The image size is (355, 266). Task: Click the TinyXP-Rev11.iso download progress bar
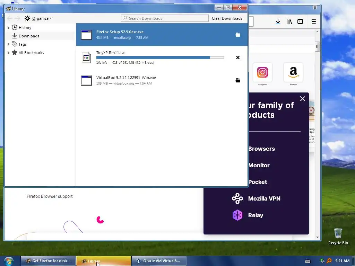pos(160,57)
